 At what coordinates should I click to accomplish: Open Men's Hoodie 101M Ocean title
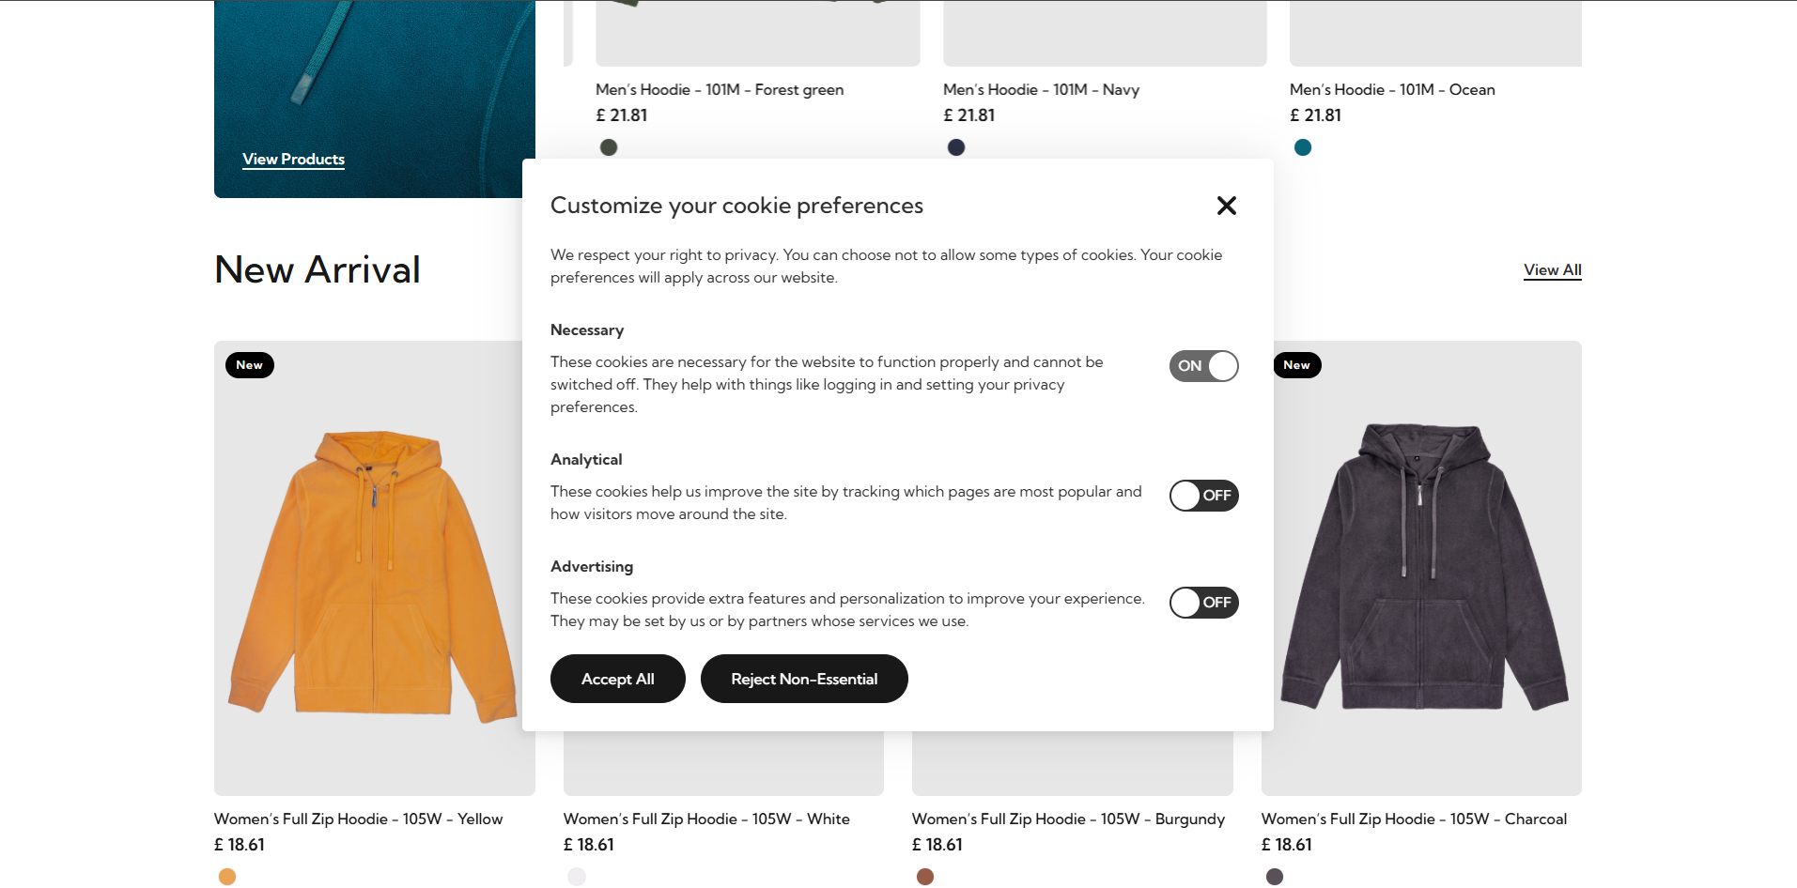[1392, 90]
